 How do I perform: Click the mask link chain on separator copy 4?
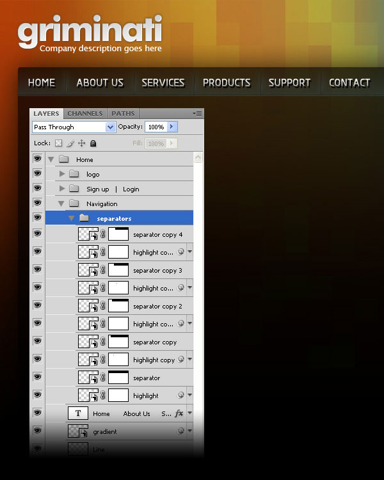(102, 235)
